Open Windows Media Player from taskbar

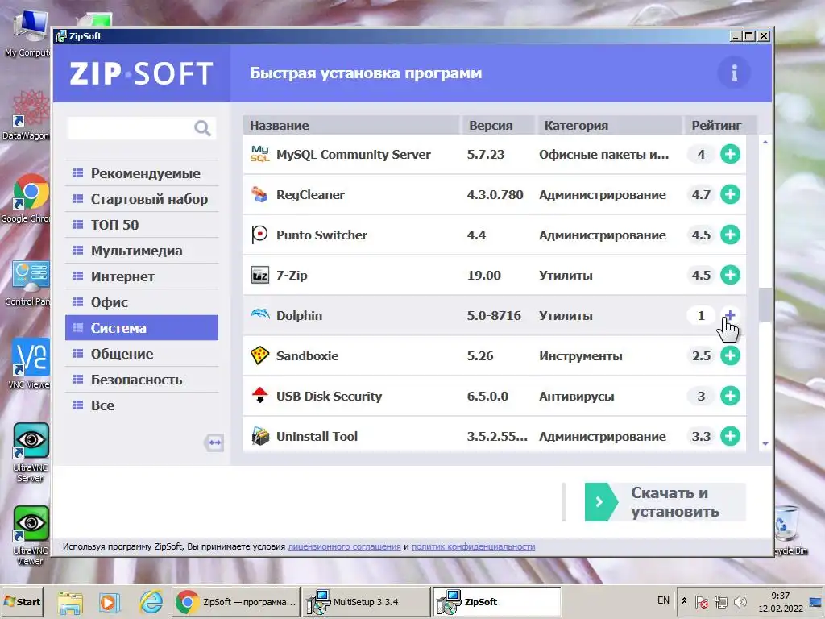(110, 601)
